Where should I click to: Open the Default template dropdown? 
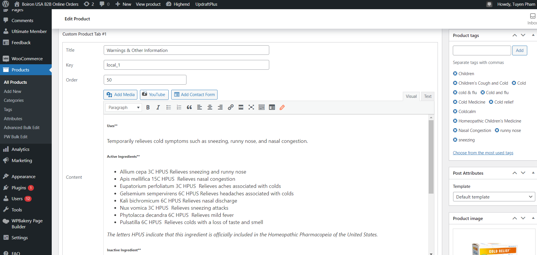click(494, 197)
